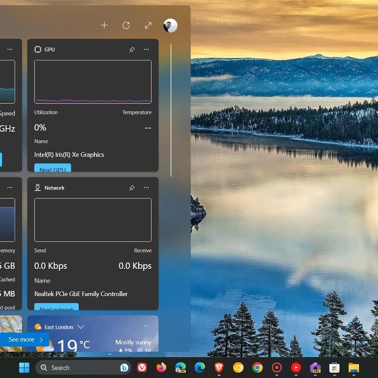Refresh the widgets board
Viewport: 378px width, 378px height.
126,25
